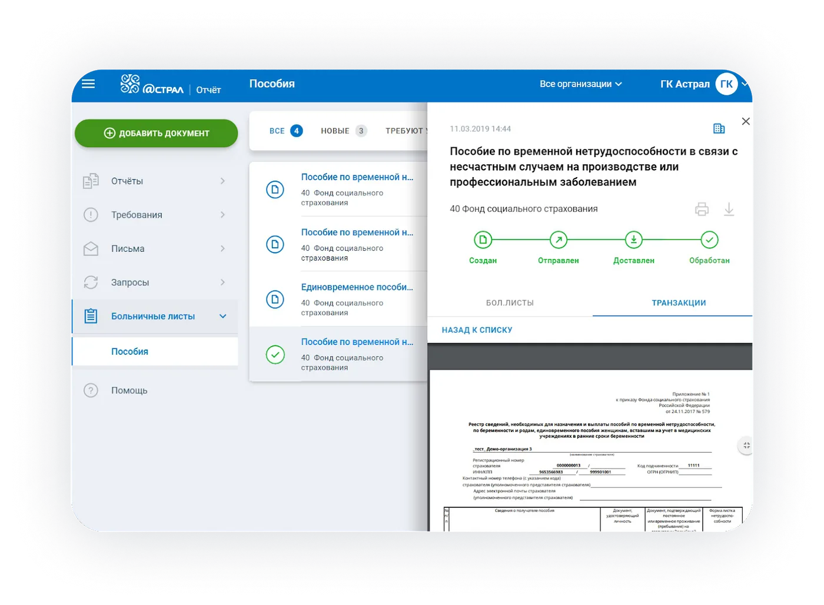The height and width of the screenshot is (605, 824).
Task: Click the document icon of second Пособие row
Action: 275,244
